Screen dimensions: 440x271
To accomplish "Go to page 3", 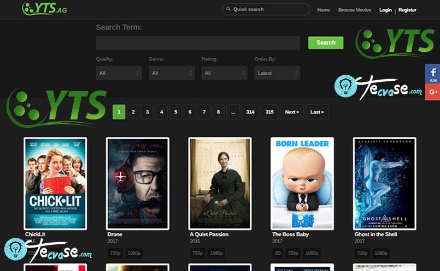I will tap(148, 112).
